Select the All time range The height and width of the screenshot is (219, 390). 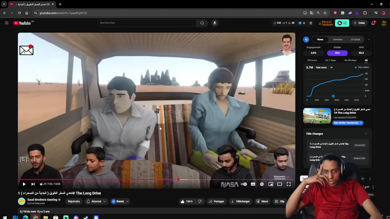point(366,60)
